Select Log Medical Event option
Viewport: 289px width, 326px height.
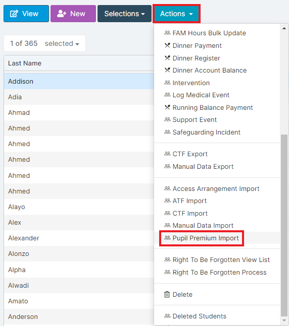(201, 95)
